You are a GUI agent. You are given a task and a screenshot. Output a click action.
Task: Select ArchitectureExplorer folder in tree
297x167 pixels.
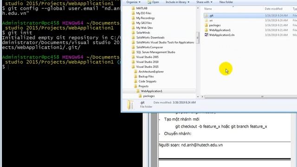pyautogui.click(x=151, y=71)
